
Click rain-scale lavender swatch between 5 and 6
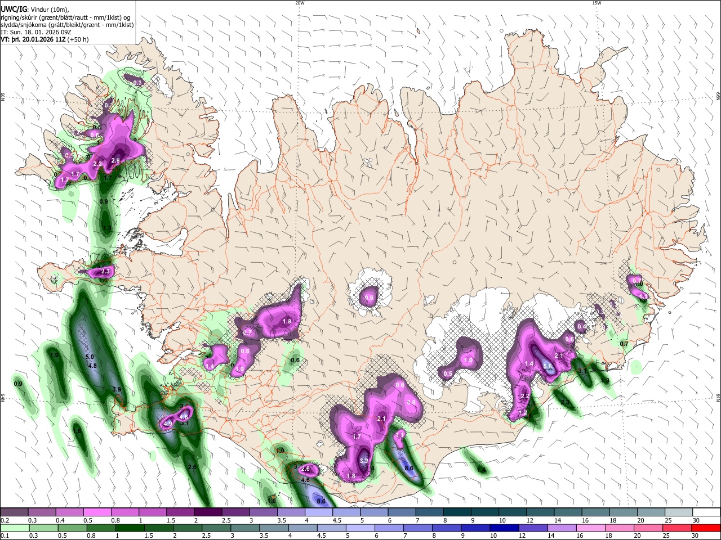360,528
